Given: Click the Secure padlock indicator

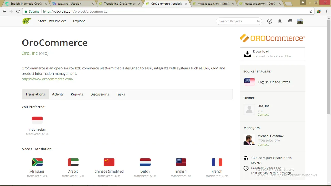Looking at the screenshot, I should (x=32, y=11).
